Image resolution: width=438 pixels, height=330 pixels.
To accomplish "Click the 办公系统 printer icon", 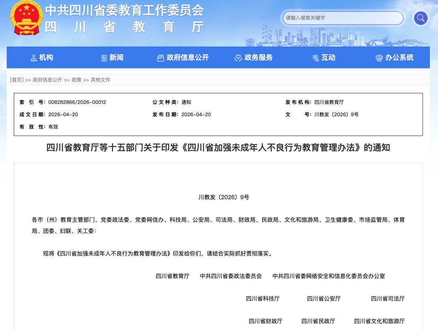I will [379, 58].
